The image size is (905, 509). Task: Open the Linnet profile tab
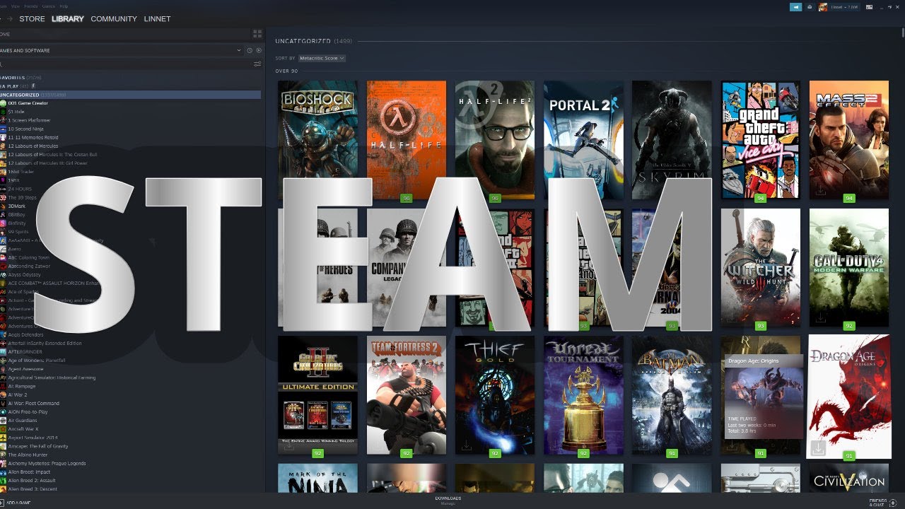tap(157, 18)
